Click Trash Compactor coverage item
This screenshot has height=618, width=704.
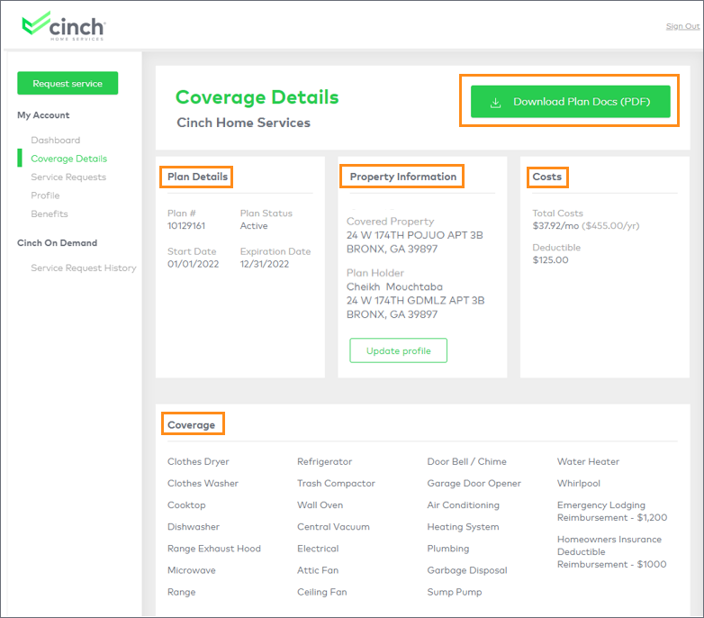336,483
